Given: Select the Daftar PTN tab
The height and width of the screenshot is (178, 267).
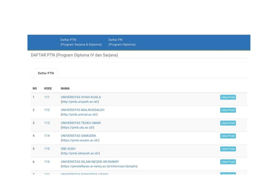Looking at the screenshot, I should click(46, 73).
